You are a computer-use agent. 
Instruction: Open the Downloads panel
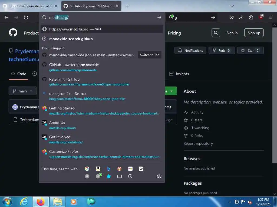click(241, 17)
